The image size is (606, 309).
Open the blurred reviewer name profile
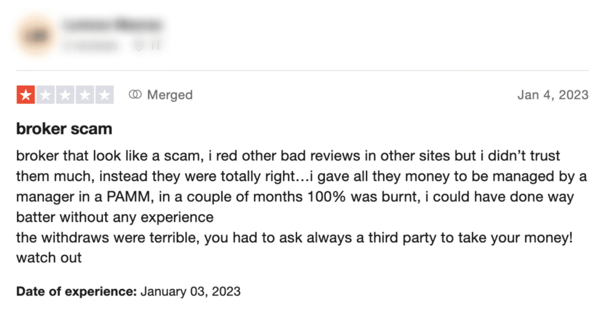click(112, 25)
